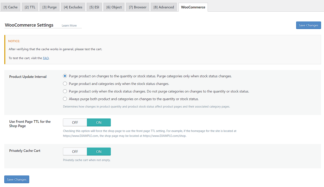The width and height of the screenshot is (324, 187).
Task: Click the 'Determines how changes in product quantity' description
Action: click(x=147, y=107)
